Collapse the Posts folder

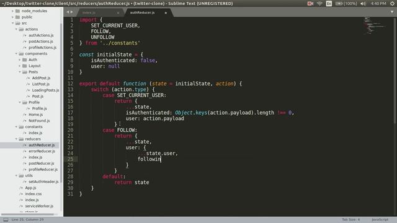(x=20, y=72)
